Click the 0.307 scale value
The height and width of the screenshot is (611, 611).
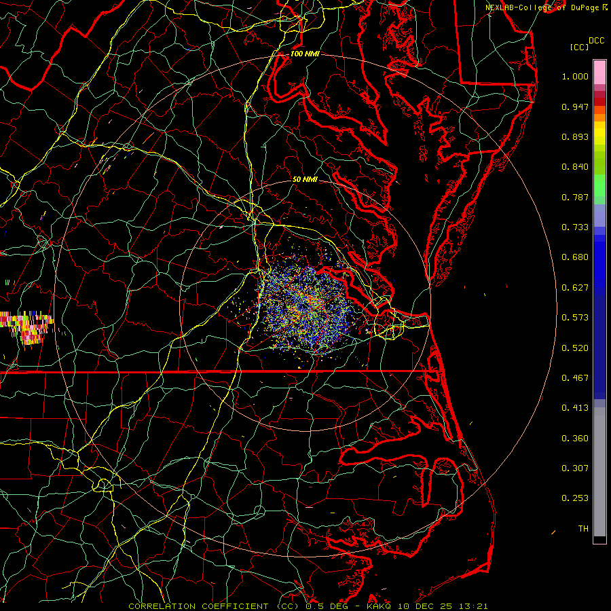(x=575, y=468)
